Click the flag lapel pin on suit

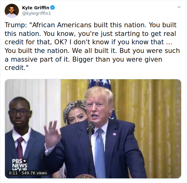pyautogui.click(x=114, y=134)
